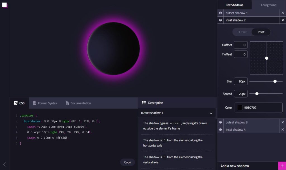The image size is (286, 170).
Task: Select the inset shadow 2 layer row
Action: coord(251,20)
